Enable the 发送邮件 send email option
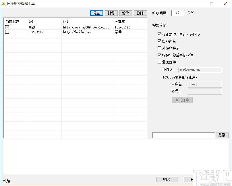The height and width of the screenshot is (186, 232). [160, 62]
